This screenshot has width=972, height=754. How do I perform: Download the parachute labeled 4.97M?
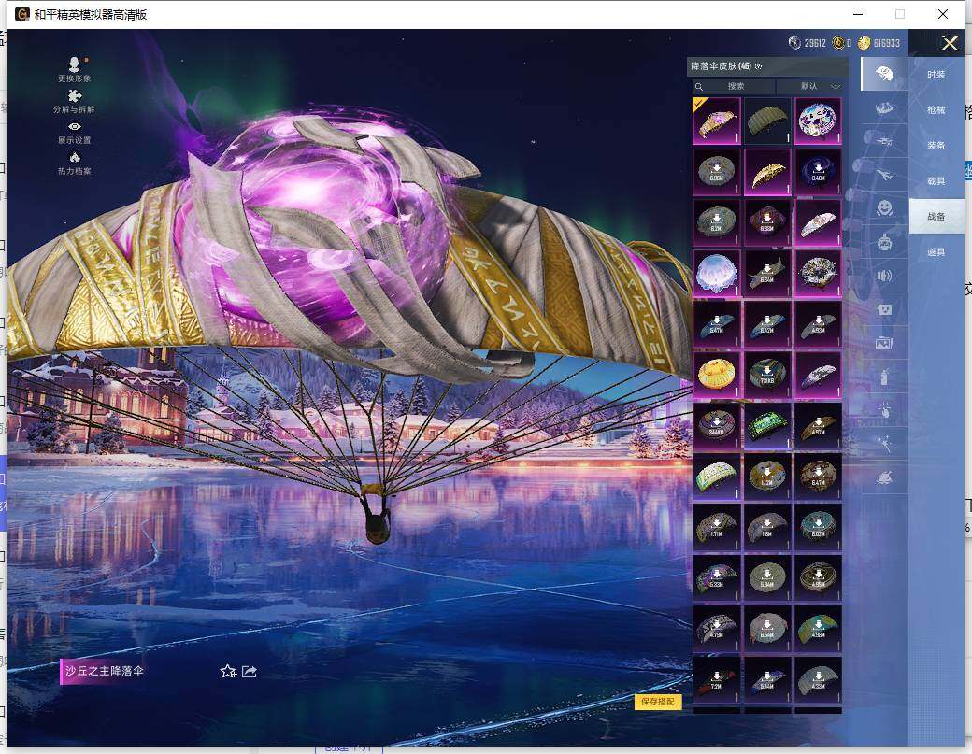point(819,426)
